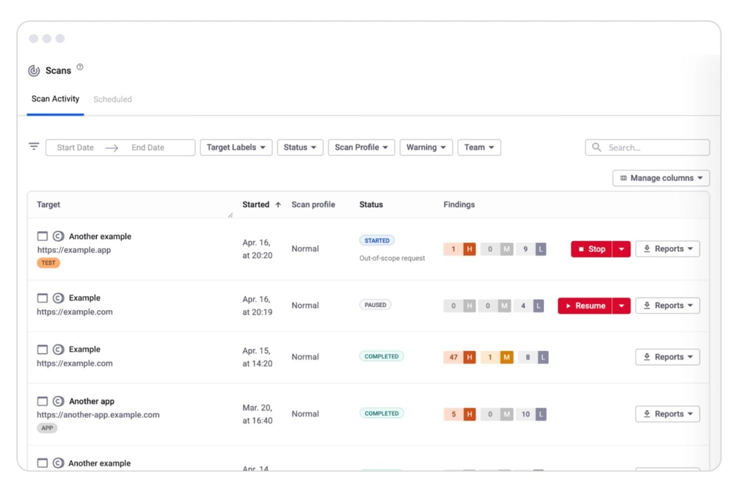
Task: Select checkbox for Another example https://example.app
Action: tap(42, 236)
